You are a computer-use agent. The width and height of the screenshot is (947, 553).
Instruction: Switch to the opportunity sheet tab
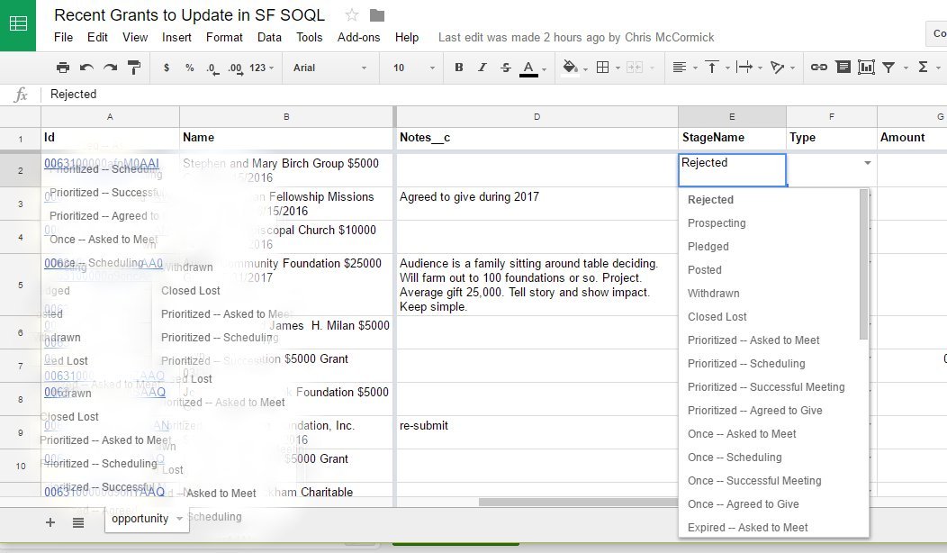pos(140,519)
